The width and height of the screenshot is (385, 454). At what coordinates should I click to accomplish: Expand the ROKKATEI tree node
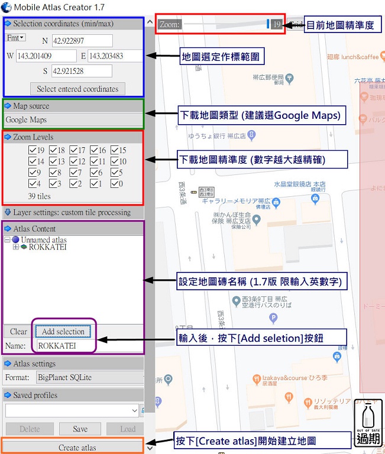coord(15,247)
